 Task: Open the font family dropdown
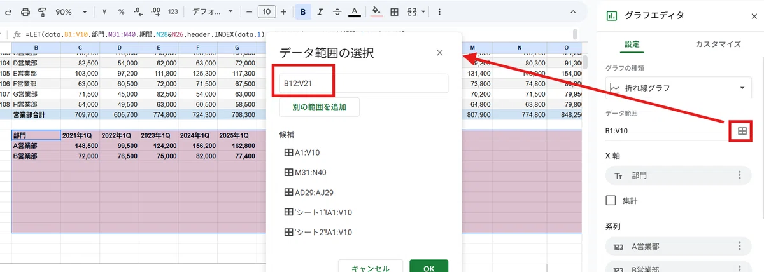click(212, 11)
